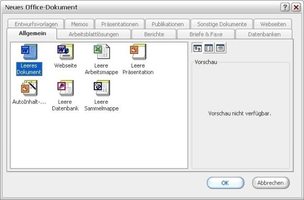Image resolution: width=304 pixels, height=200 pixels.
Task: Switch to large icons view
Action: coord(198,48)
